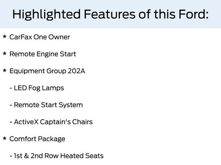
Task: Select the Remote Engine Start feature text
Action: 42,54
